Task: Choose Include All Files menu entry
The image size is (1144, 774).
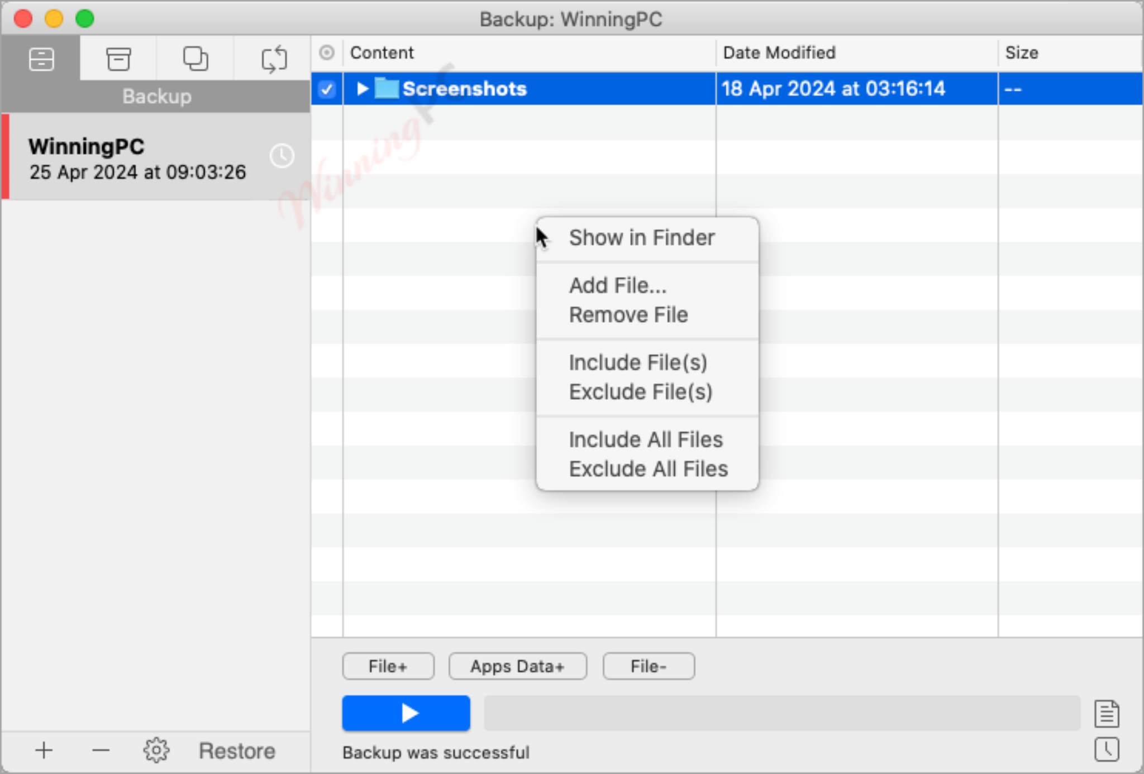Action: point(647,439)
